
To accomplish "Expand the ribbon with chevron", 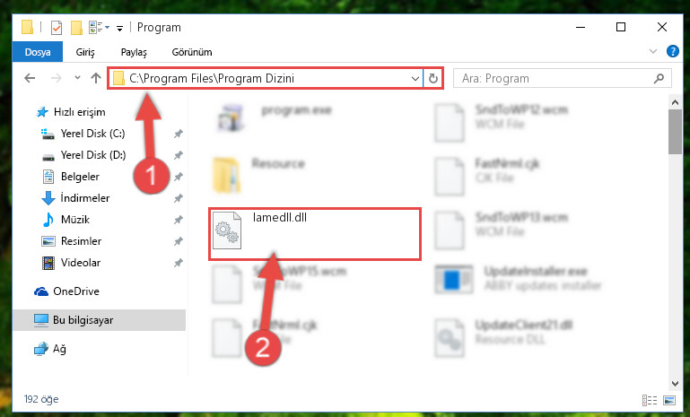I will click(653, 51).
